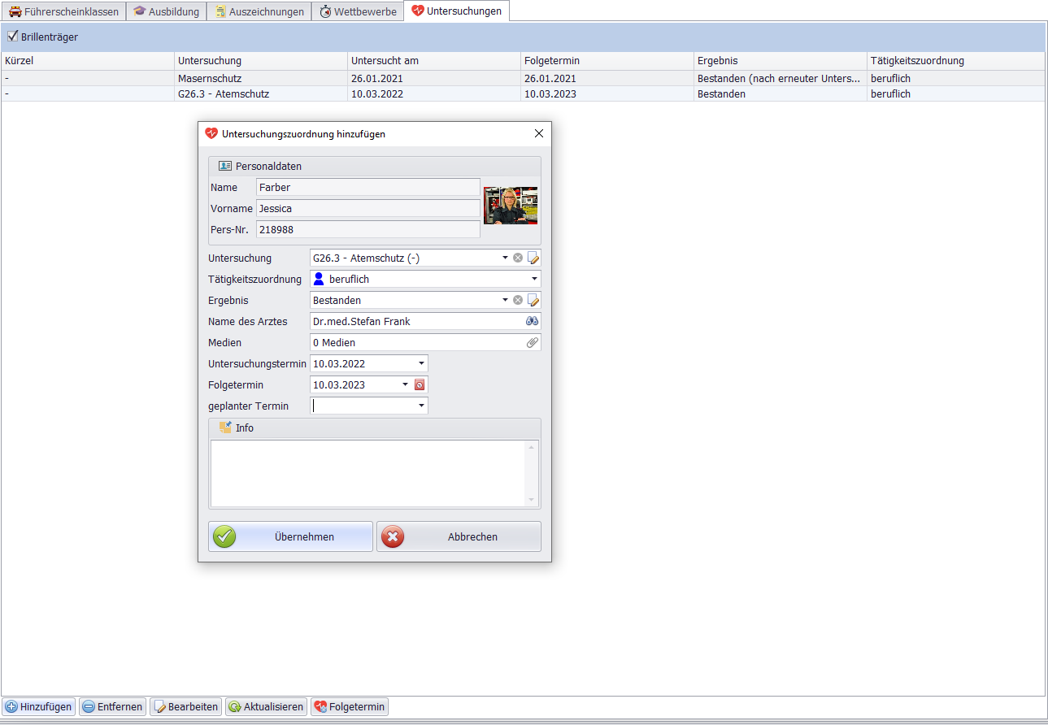1048x725 pixels.
Task: Edit the Ergebnis entry with pencil icon
Action: click(533, 300)
